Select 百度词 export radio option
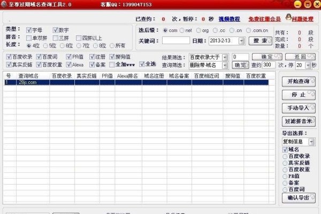This screenshot has height=214, width=321. [285, 189]
